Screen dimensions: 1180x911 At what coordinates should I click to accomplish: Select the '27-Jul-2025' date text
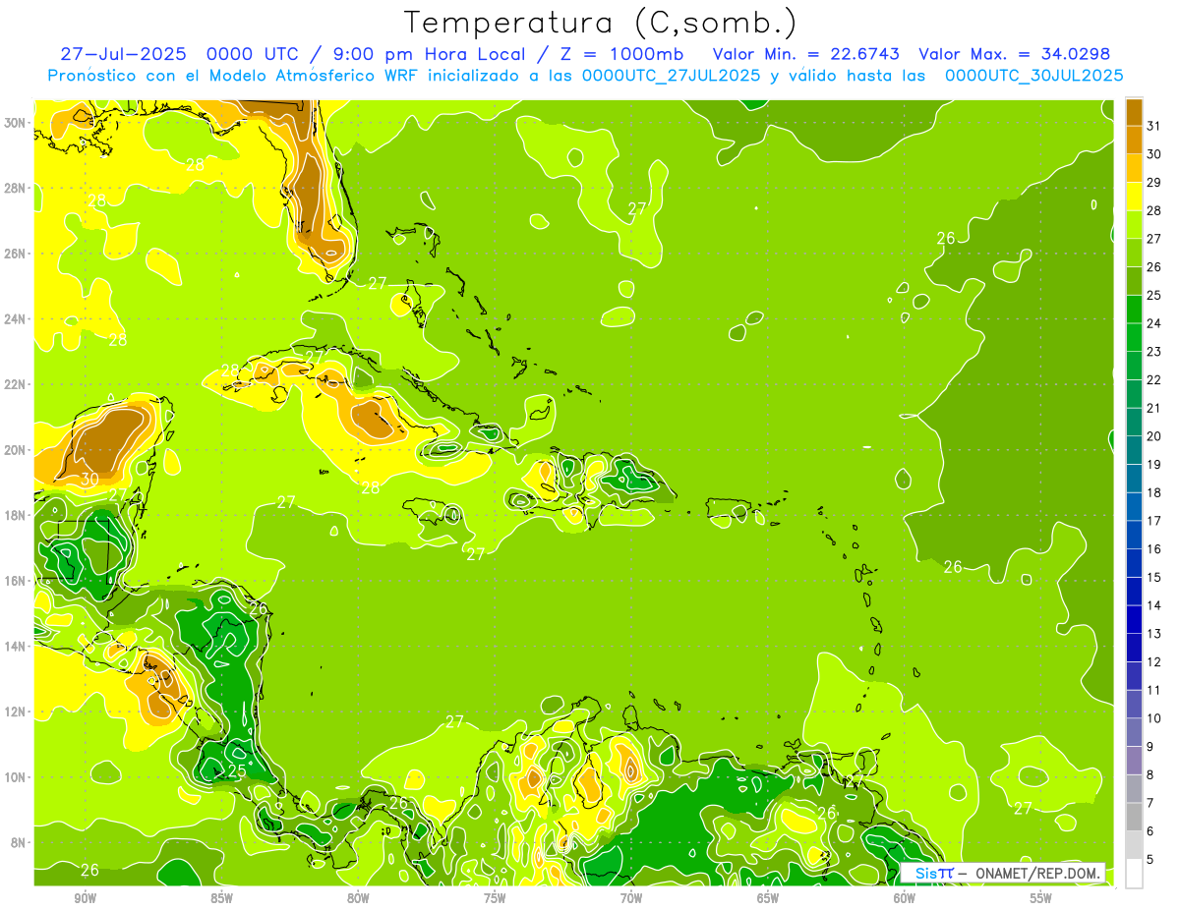[121, 54]
